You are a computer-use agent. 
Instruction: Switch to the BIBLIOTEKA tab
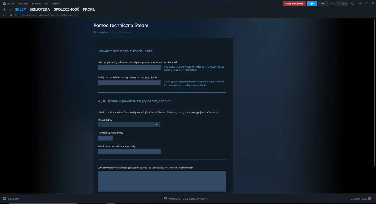[40, 9]
